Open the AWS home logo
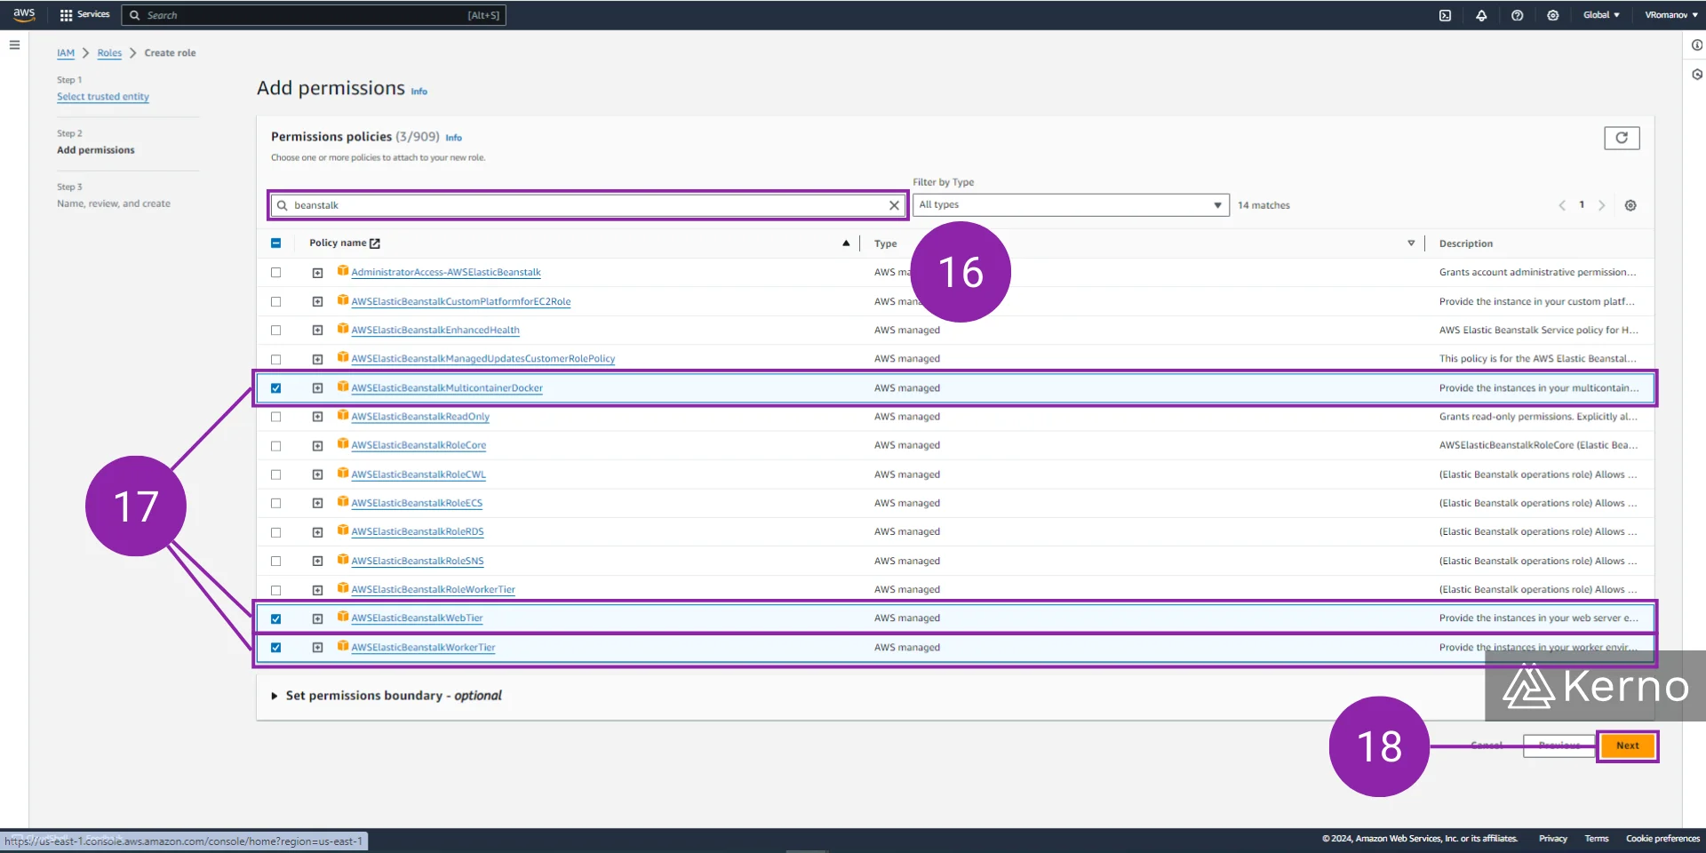The height and width of the screenshot is (853, 1706). (x=24, y=14)
